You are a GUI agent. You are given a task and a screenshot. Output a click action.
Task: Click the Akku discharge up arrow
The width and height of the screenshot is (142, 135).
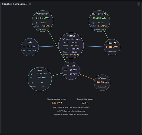click(x=31, y=78)
